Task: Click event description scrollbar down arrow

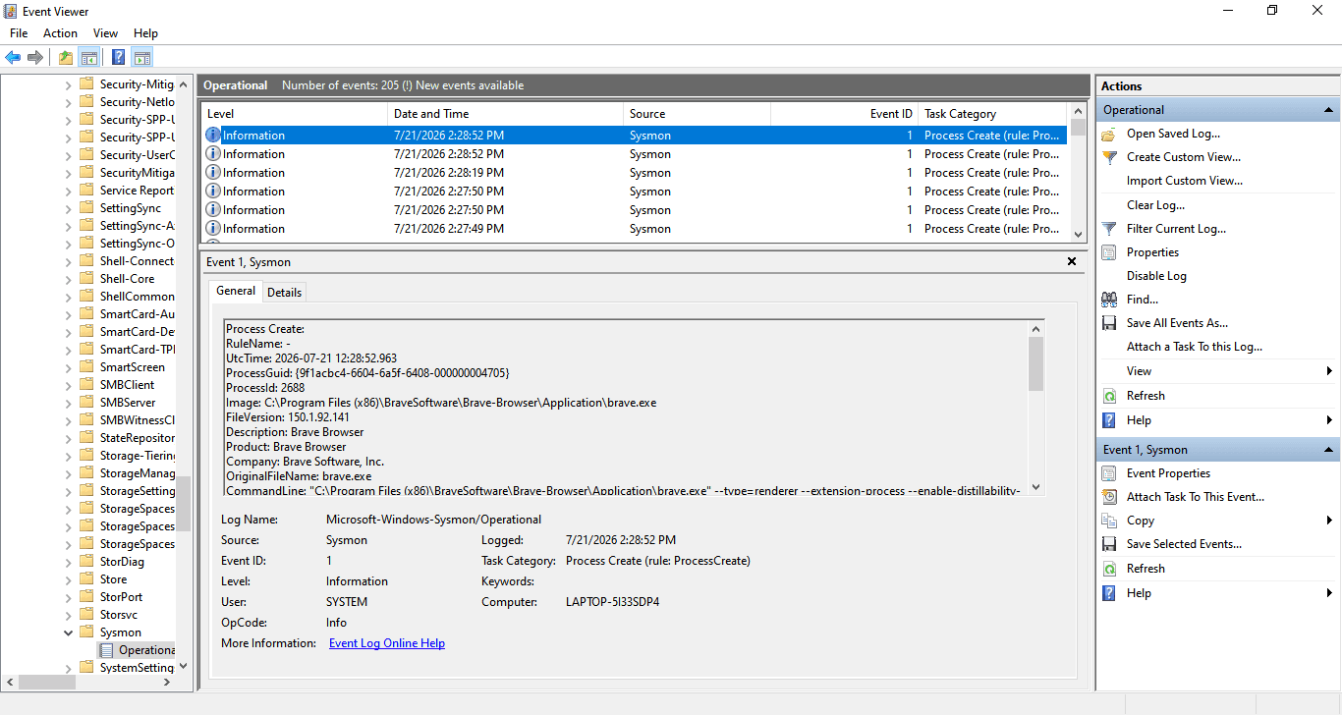Action: click(x=1035, y=488)
